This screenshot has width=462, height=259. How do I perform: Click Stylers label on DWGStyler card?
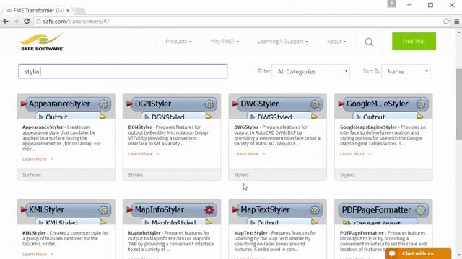tap(241, 175)
